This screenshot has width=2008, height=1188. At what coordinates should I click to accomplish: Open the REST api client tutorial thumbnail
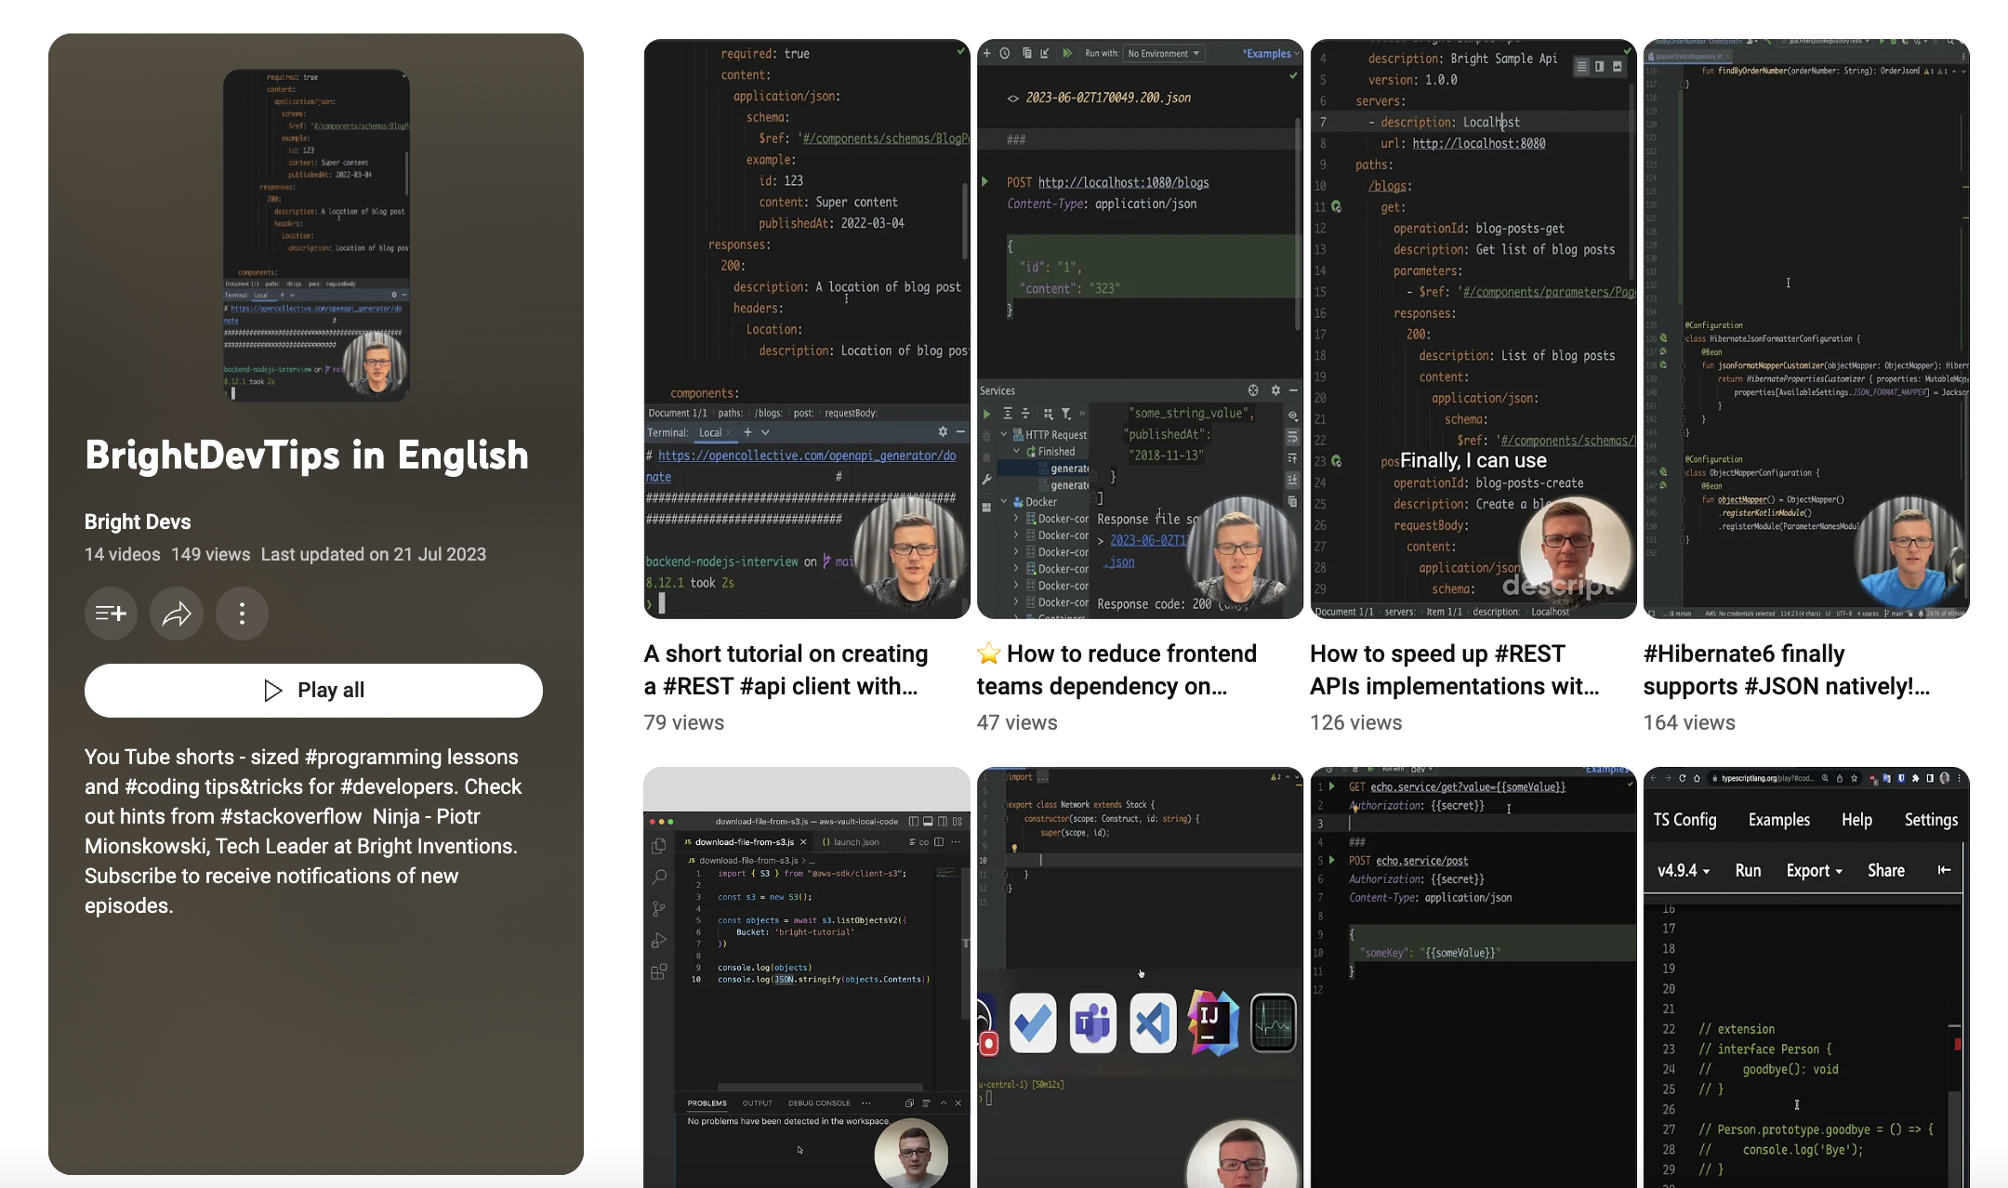coord(807,329)
